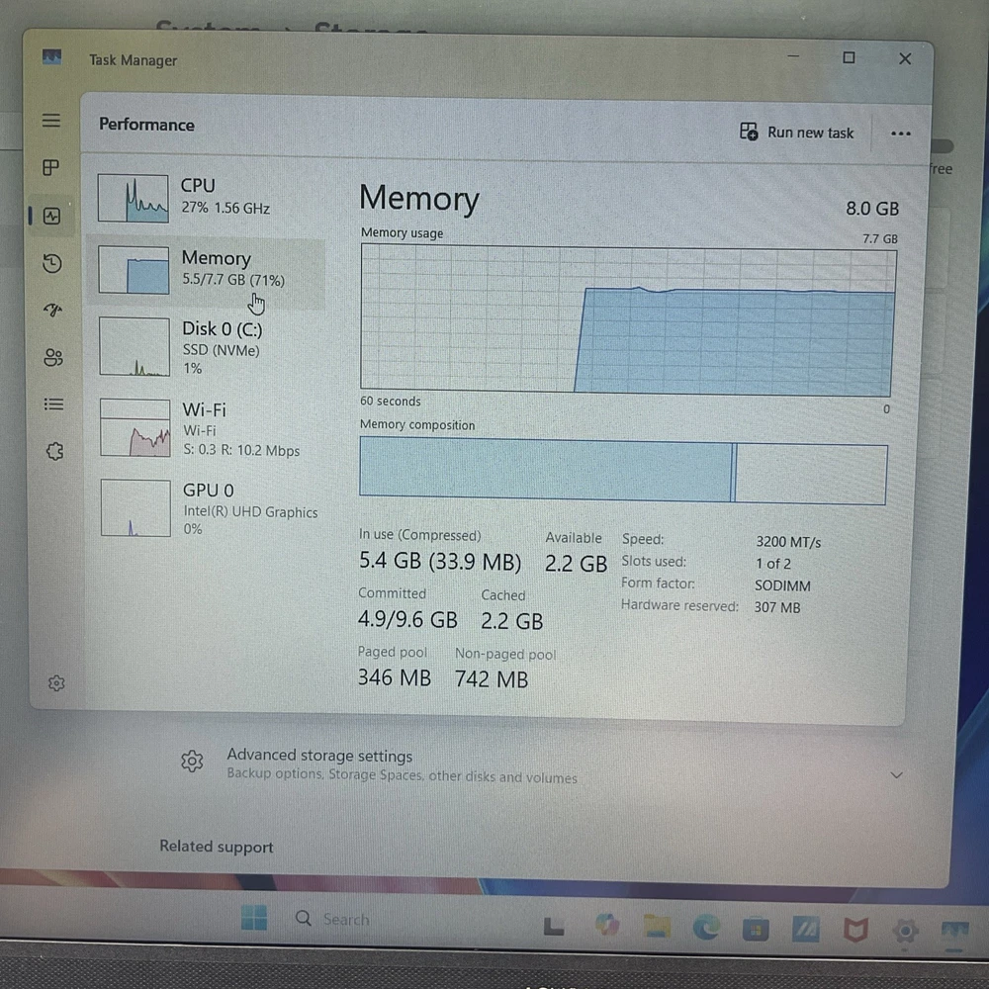Select the Performance page icon in sidebar
Image resolution: width=989 pixels, height=989 pixels.
point(51,216)
